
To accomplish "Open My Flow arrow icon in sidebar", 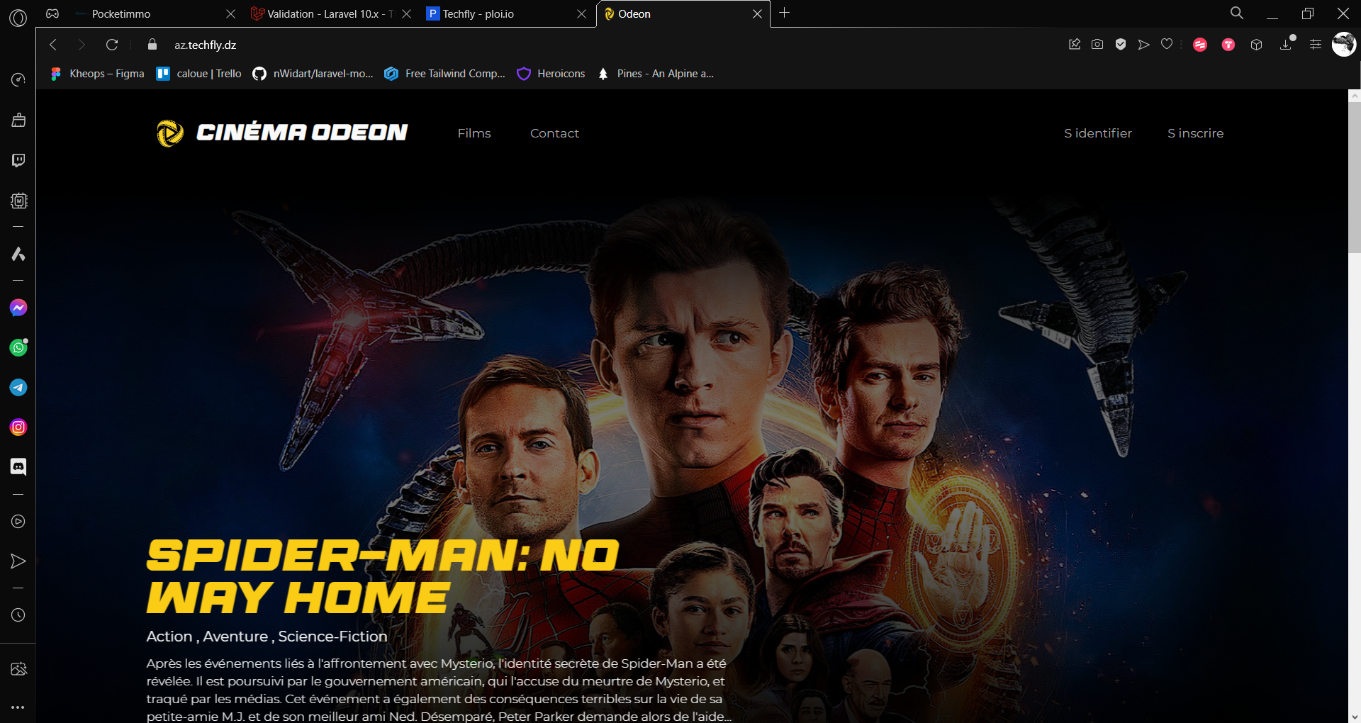I will click(x=18, y=561).
